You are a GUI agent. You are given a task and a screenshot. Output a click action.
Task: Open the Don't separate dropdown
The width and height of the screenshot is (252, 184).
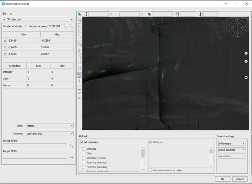pos(232,150)
